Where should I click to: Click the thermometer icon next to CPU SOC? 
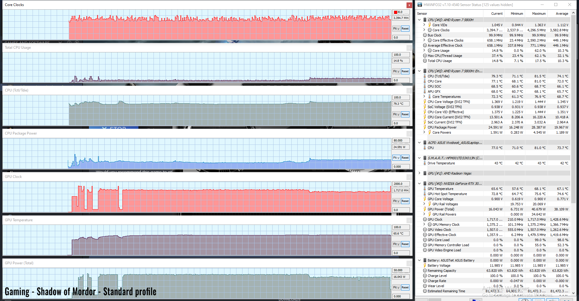point(425,86)
